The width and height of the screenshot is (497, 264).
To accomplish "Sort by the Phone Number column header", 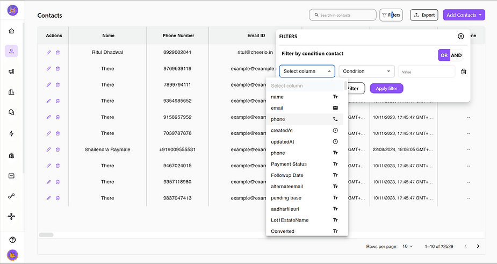I will tap(178, 35).
